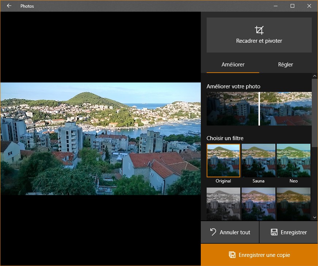Pick the rightmost filter in second row

pos(294,204)
